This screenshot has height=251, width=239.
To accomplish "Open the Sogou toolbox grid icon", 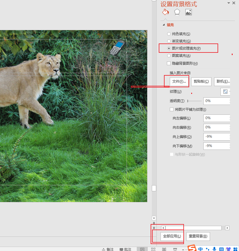I will [235, 249].
